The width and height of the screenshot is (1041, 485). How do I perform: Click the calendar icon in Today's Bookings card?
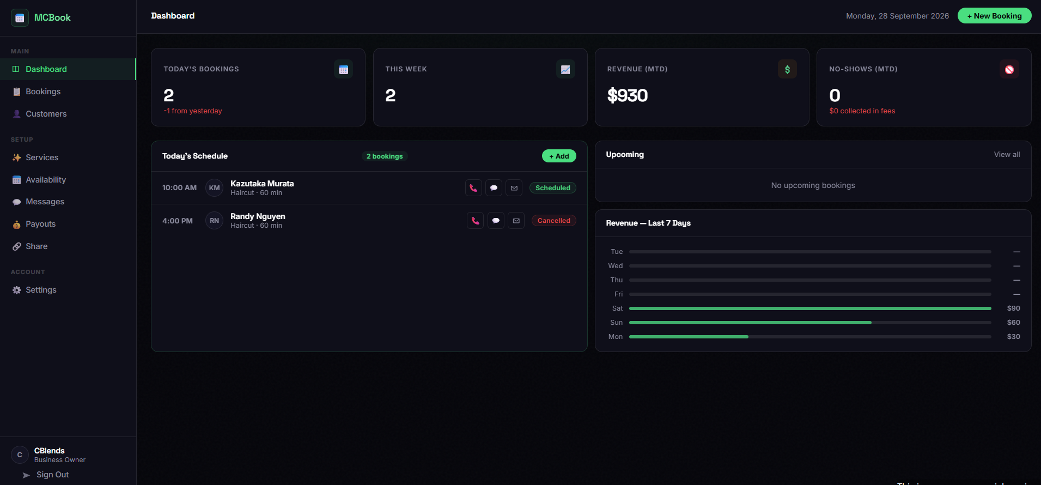point(343,69)
